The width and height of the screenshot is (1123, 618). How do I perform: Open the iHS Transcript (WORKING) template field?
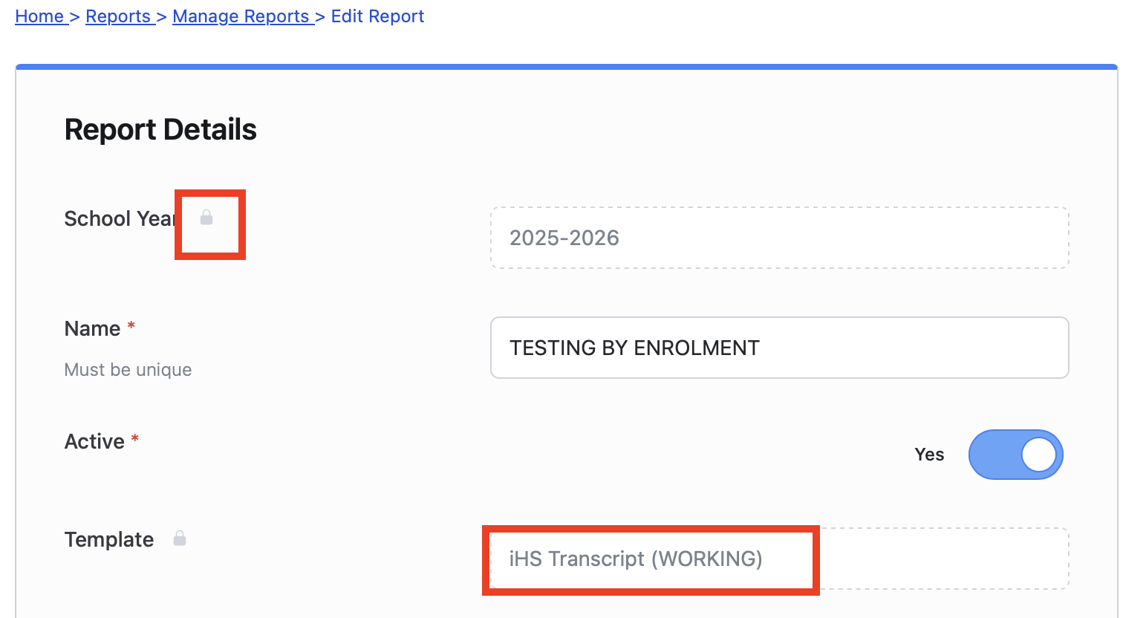tap(779, 559)
